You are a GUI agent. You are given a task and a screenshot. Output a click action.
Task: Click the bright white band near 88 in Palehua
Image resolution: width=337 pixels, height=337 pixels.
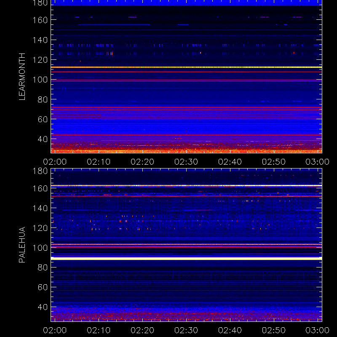[x=186, y=259]
